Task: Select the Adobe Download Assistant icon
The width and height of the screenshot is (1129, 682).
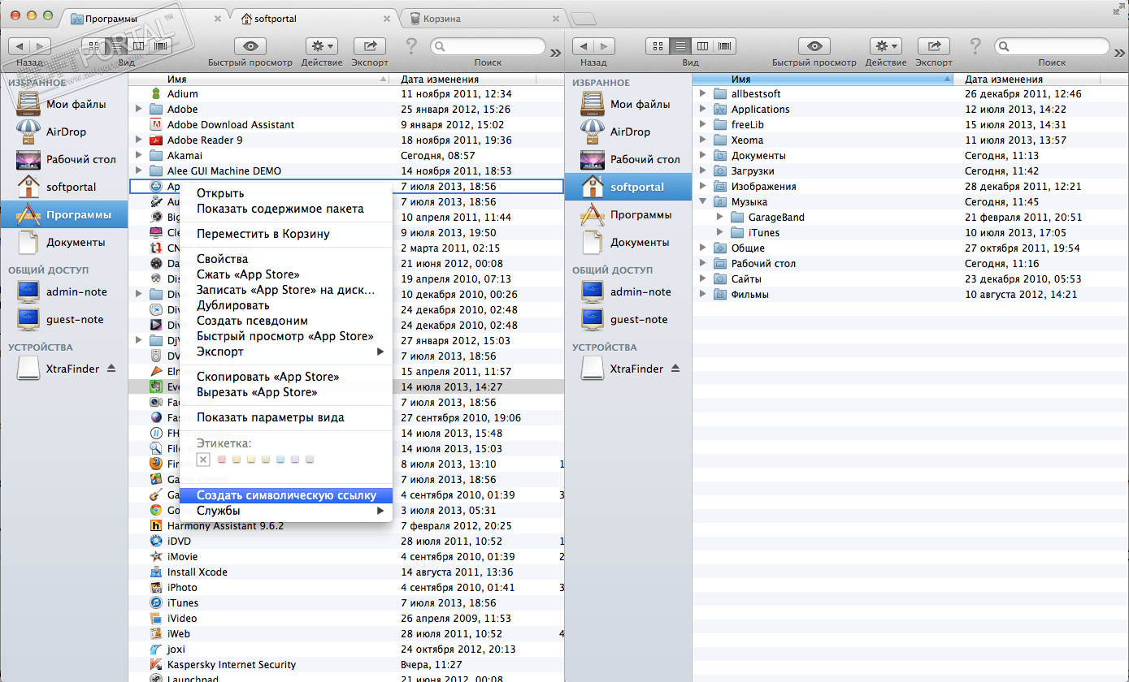Action: [x=158, y=125]
